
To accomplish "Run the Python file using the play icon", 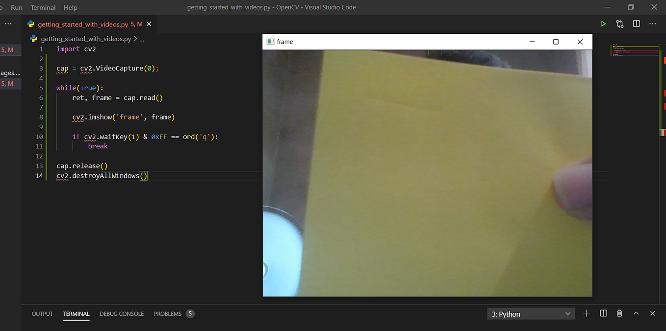I will [x=603, y=23].
